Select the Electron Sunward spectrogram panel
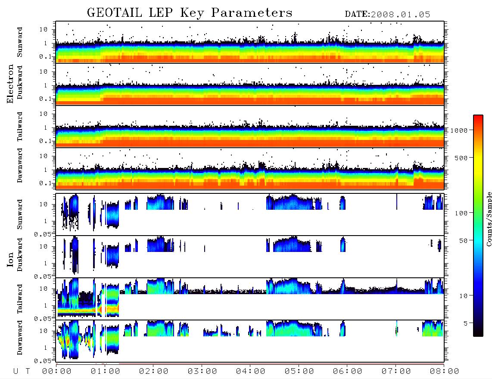The image size is (492, 379). [x=250, y=42]
